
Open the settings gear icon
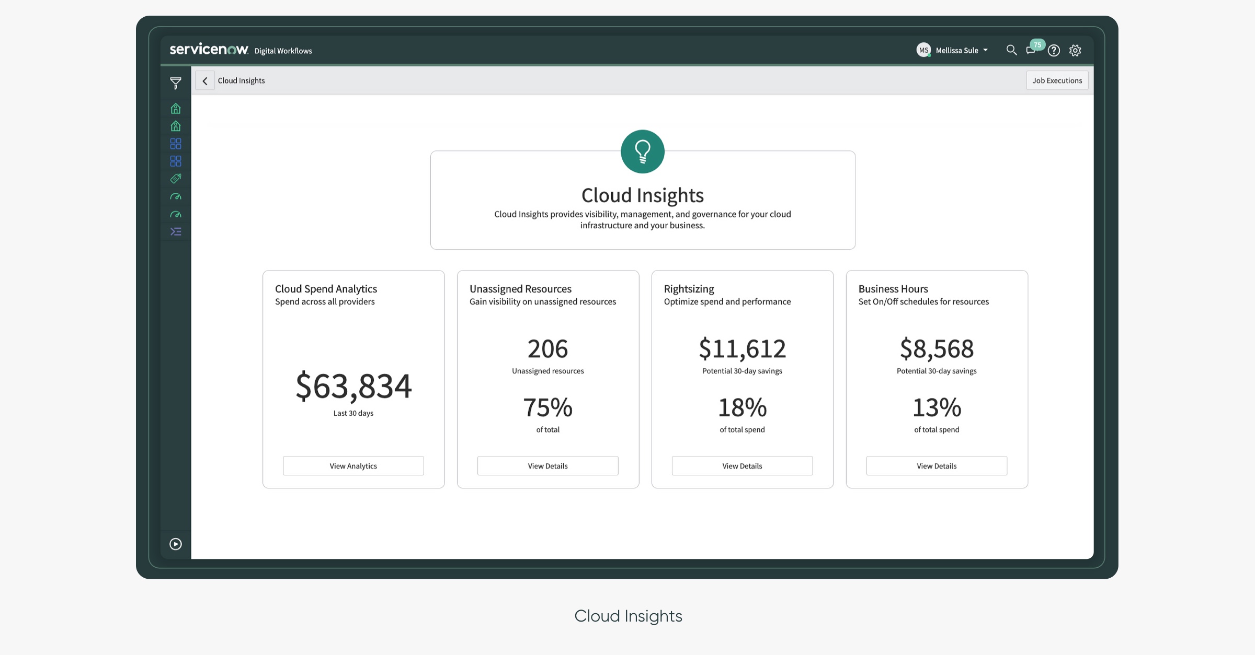(1075, 50)
